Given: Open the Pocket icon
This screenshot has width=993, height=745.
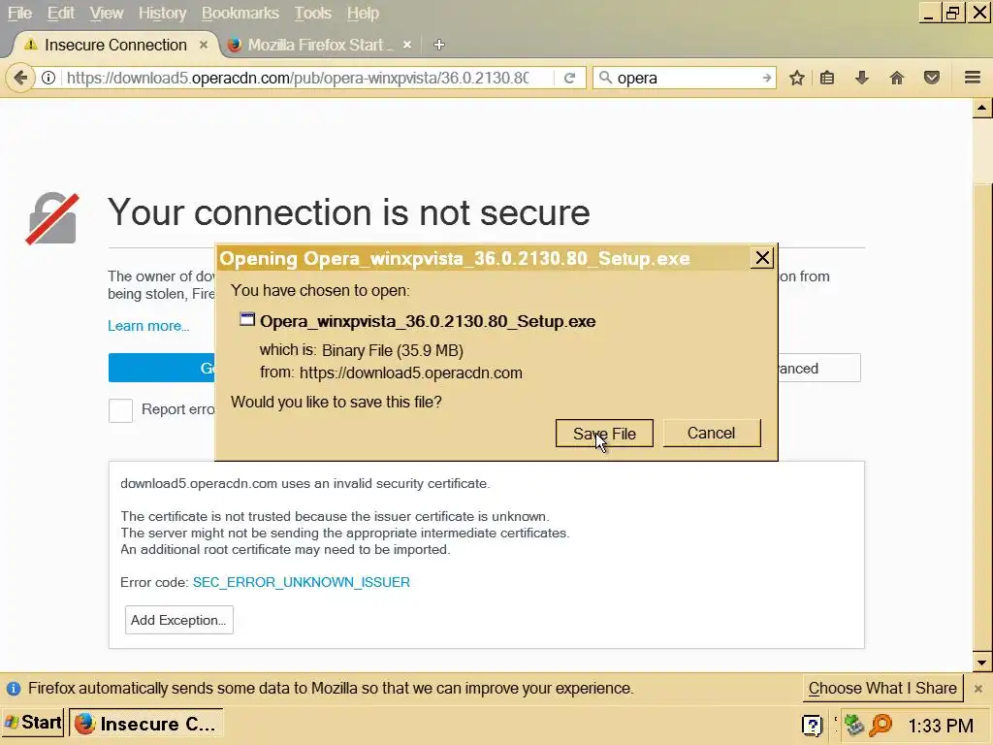Looking at the screenshot, I should tap(931, 78).
